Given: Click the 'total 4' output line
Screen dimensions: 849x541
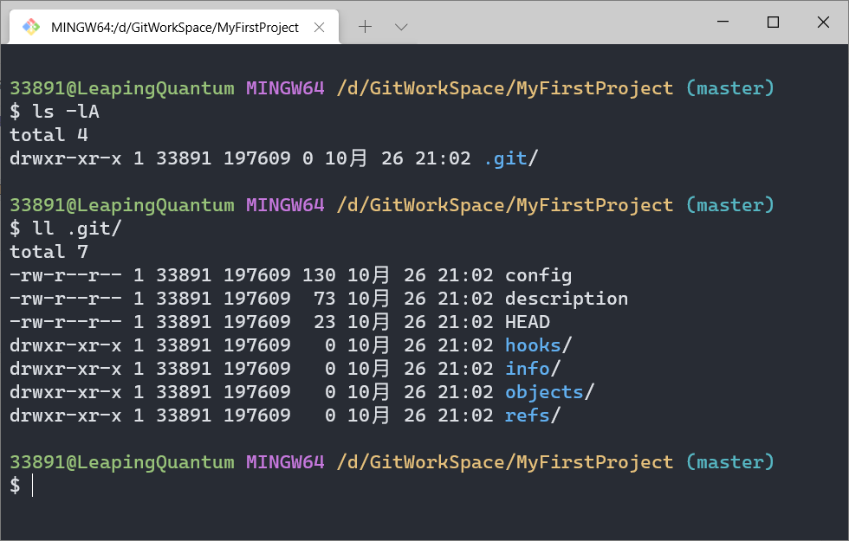Looking at the screenshot, I should 49,135.
